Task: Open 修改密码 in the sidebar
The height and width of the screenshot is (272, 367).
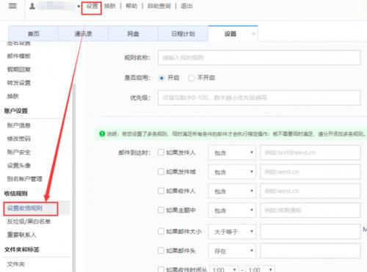Action: (x=19, y=139)
